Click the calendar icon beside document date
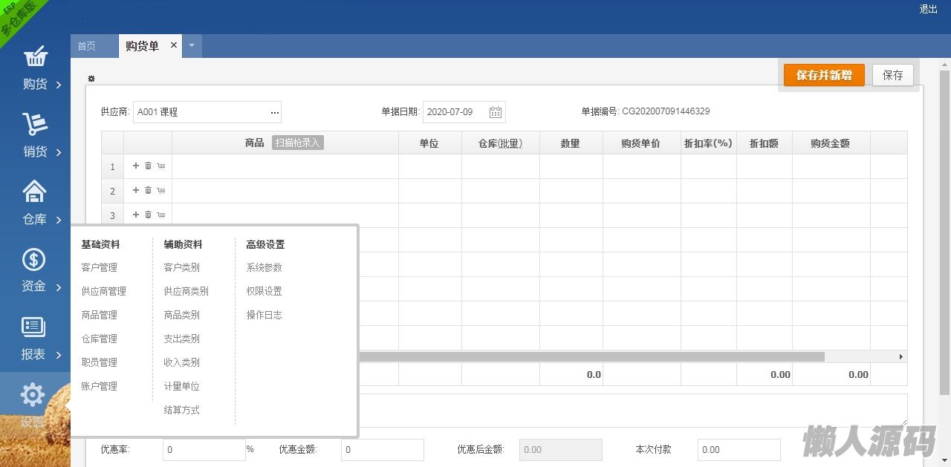 tap(496, 112)
